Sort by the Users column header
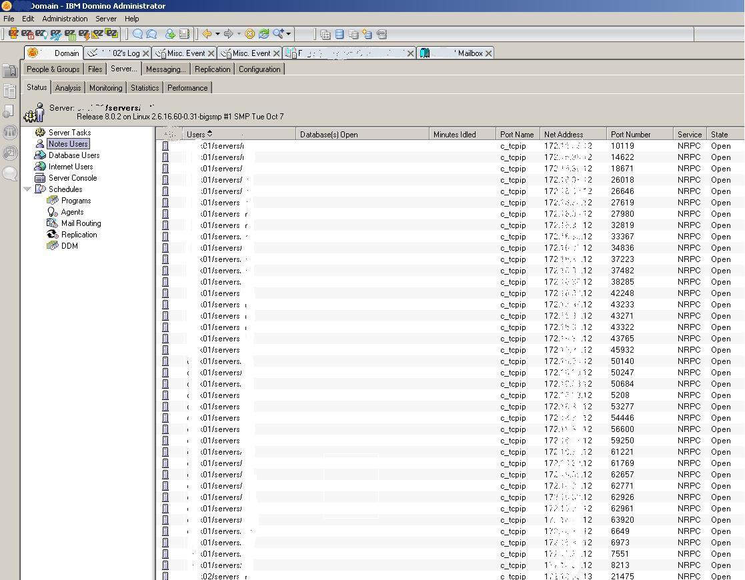The height and width of the screenshot is (580, 745). click(x=239, y=135)
